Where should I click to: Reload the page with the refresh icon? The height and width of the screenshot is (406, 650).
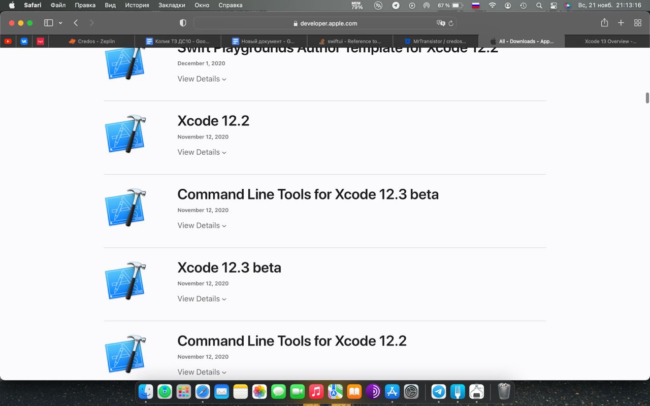tap(451, 23)
